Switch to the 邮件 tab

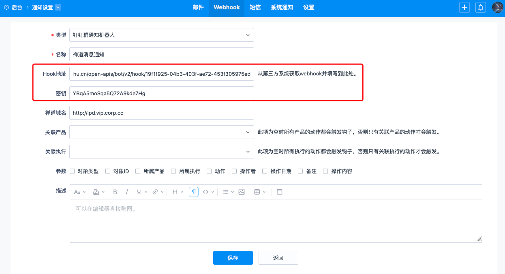tap(198, 7)
